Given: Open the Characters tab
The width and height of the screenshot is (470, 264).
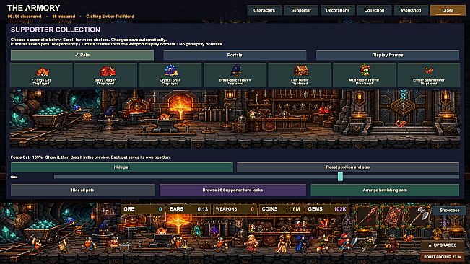Looking at the screenshot, I should [264, 10].
